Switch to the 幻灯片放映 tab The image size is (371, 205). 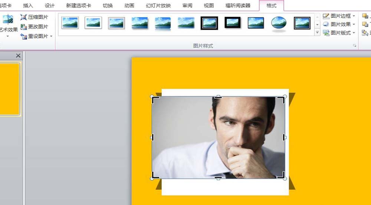158,6
